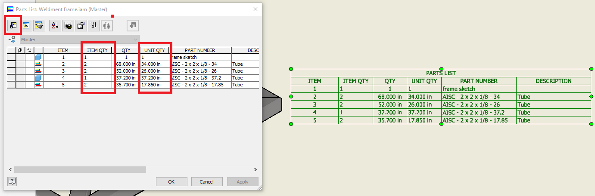Image resolution: width=595 pixels, height=196 pixels.
Task: Click the Renumber Items icon
Action: pyautogui.click(x=93, y=25)
